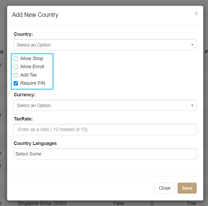Tick the Allow Enroll checkbox
Screen dimensions: 208x206
16,67
